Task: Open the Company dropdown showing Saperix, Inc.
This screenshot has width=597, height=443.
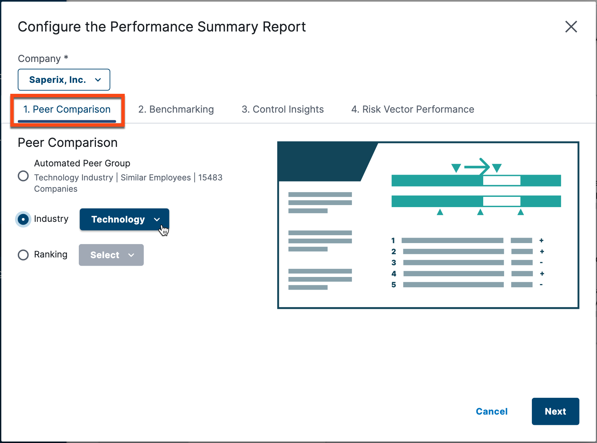Action: [x=64, y=80]
